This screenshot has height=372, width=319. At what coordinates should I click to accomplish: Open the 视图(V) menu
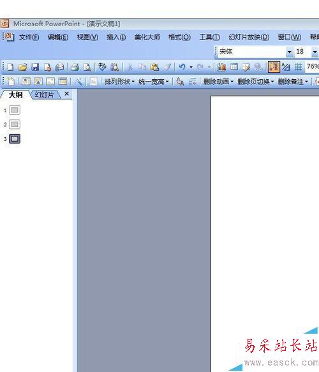[87, 37]
